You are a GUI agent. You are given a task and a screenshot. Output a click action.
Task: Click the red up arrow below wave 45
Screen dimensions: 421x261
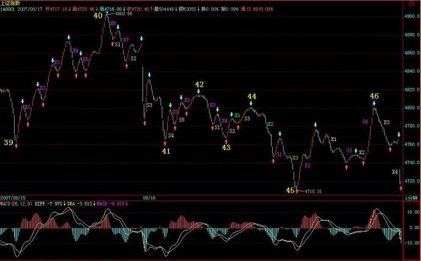(297, 191)
